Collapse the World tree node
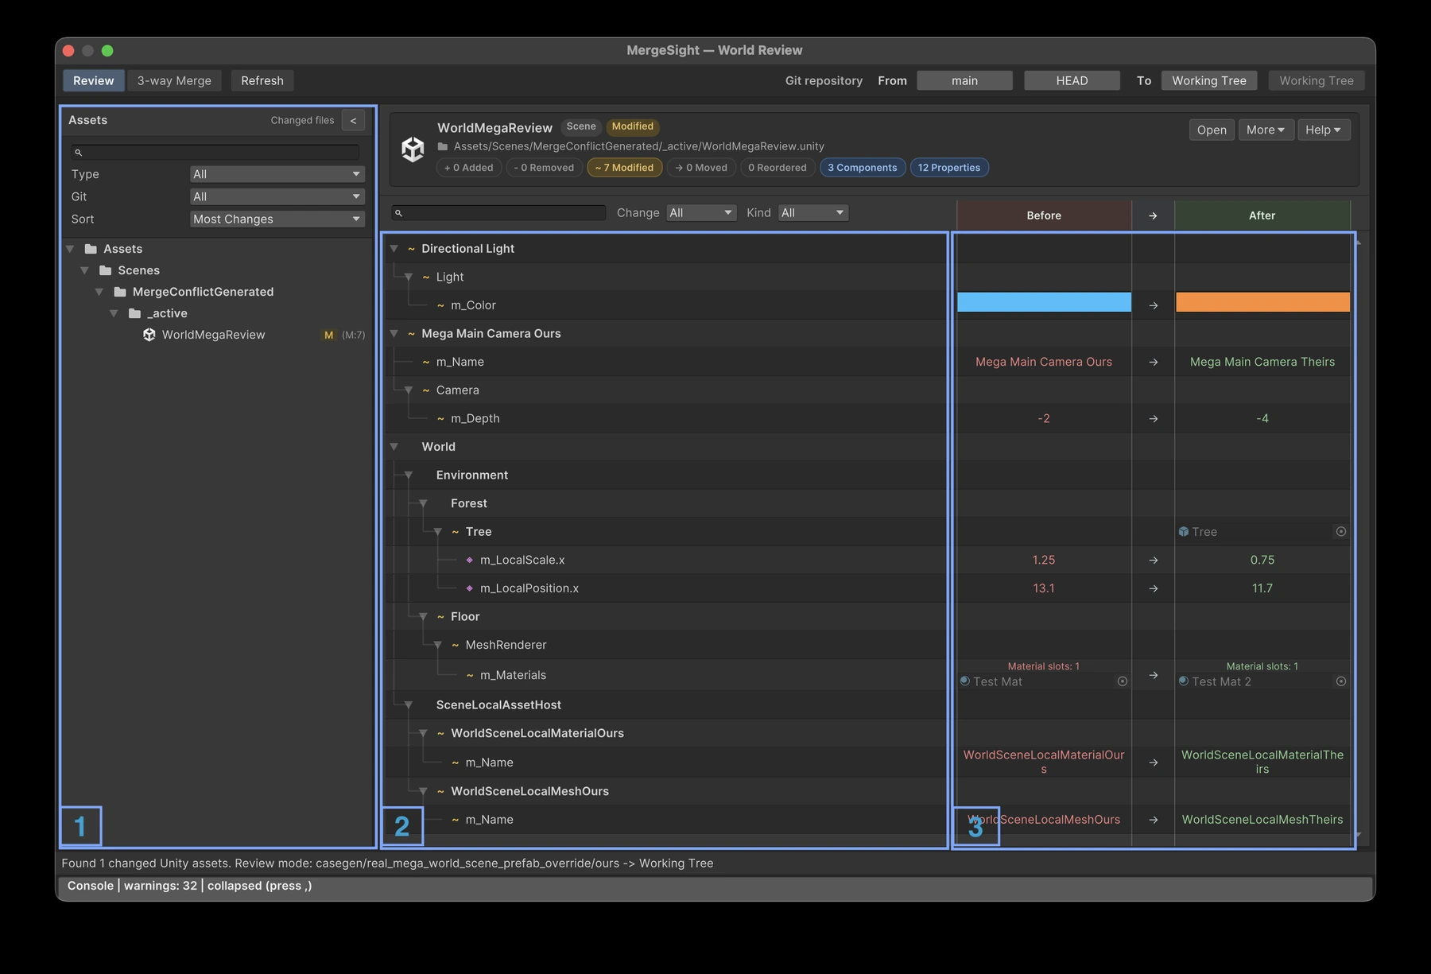Viewport: 1431px width, 974px height. tap(394, 447)
